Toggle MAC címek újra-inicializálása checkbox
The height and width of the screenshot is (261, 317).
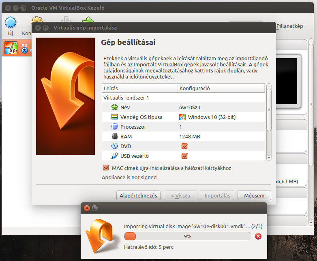click(x=106, y=168)
